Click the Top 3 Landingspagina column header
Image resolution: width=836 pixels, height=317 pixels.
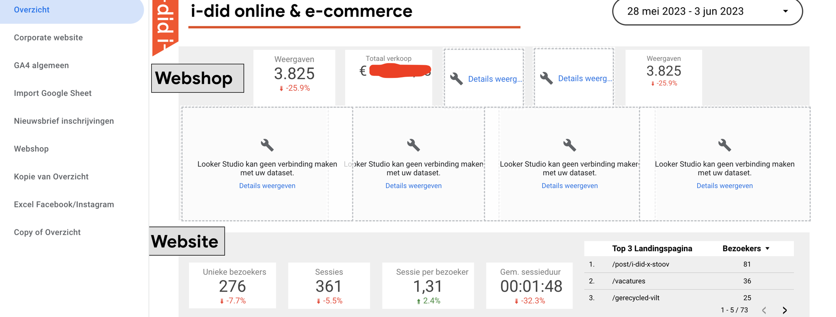pyautogui.click(x=652, y=249)
